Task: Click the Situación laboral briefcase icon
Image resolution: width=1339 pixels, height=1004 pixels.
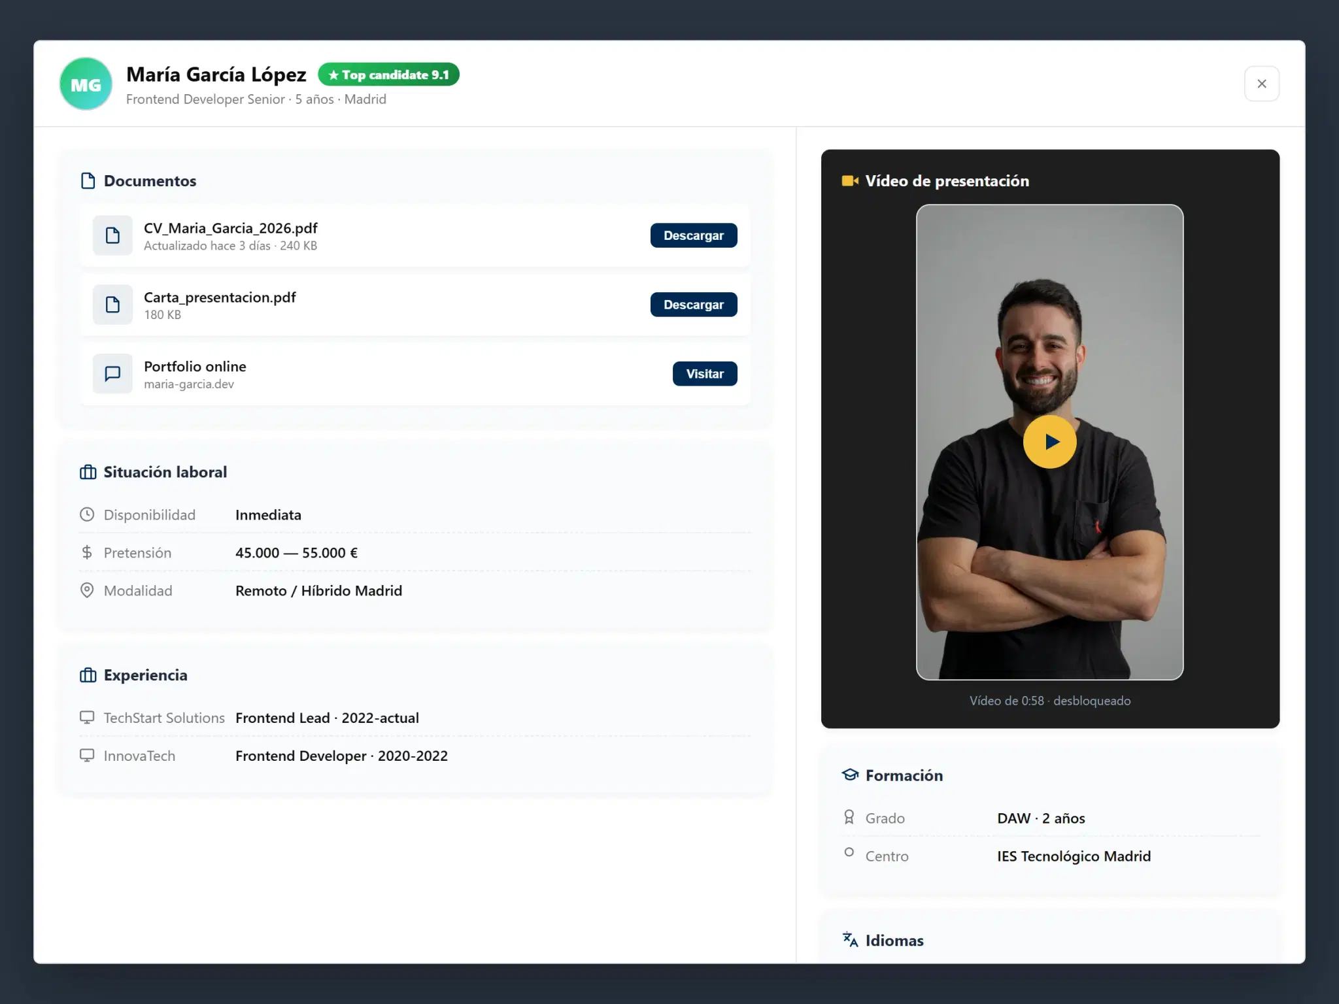Action: [x=88, y=472]
